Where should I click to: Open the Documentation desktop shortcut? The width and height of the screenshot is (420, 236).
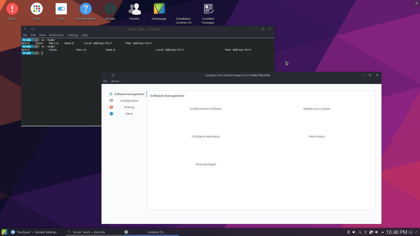click(x=85, y=12)
